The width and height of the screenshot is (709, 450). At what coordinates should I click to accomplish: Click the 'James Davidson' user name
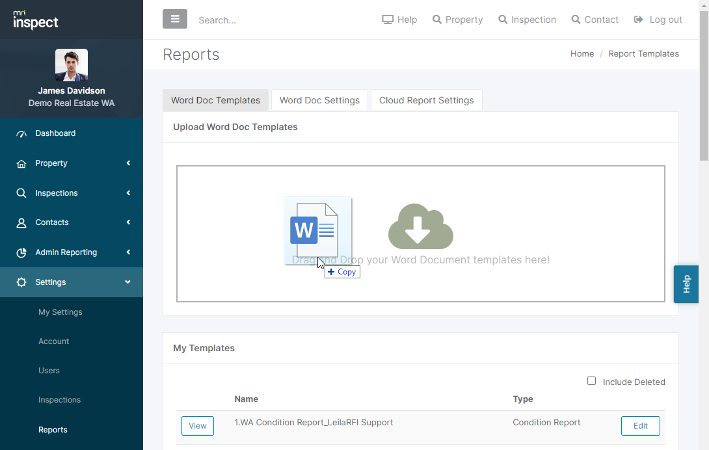(72, 91)
